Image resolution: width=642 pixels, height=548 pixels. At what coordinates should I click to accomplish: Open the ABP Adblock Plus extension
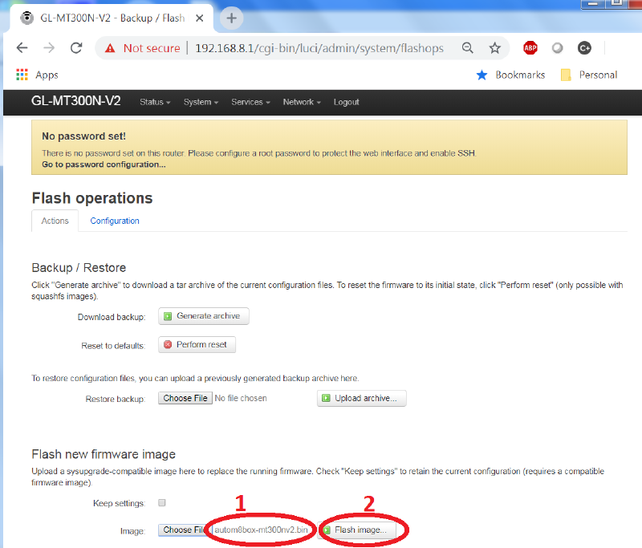[x=530, y=48]
